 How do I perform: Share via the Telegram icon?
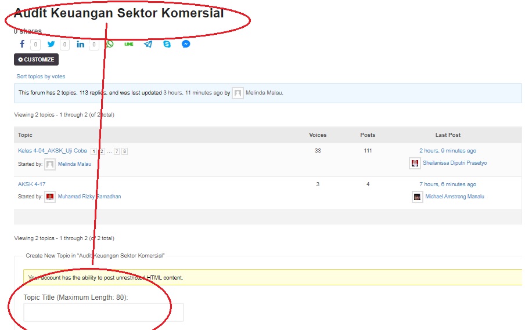coord(148,44)
